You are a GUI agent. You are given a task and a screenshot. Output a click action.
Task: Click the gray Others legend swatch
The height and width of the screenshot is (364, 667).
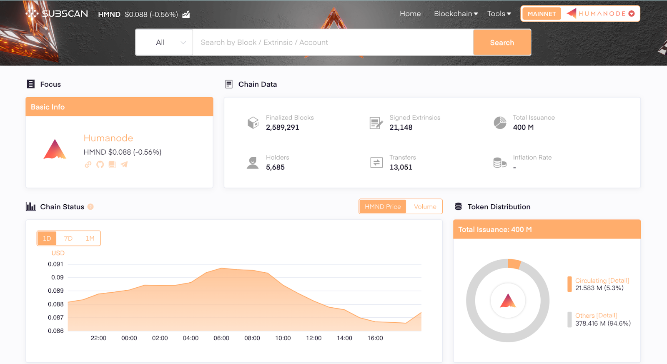tap(569, 319)
